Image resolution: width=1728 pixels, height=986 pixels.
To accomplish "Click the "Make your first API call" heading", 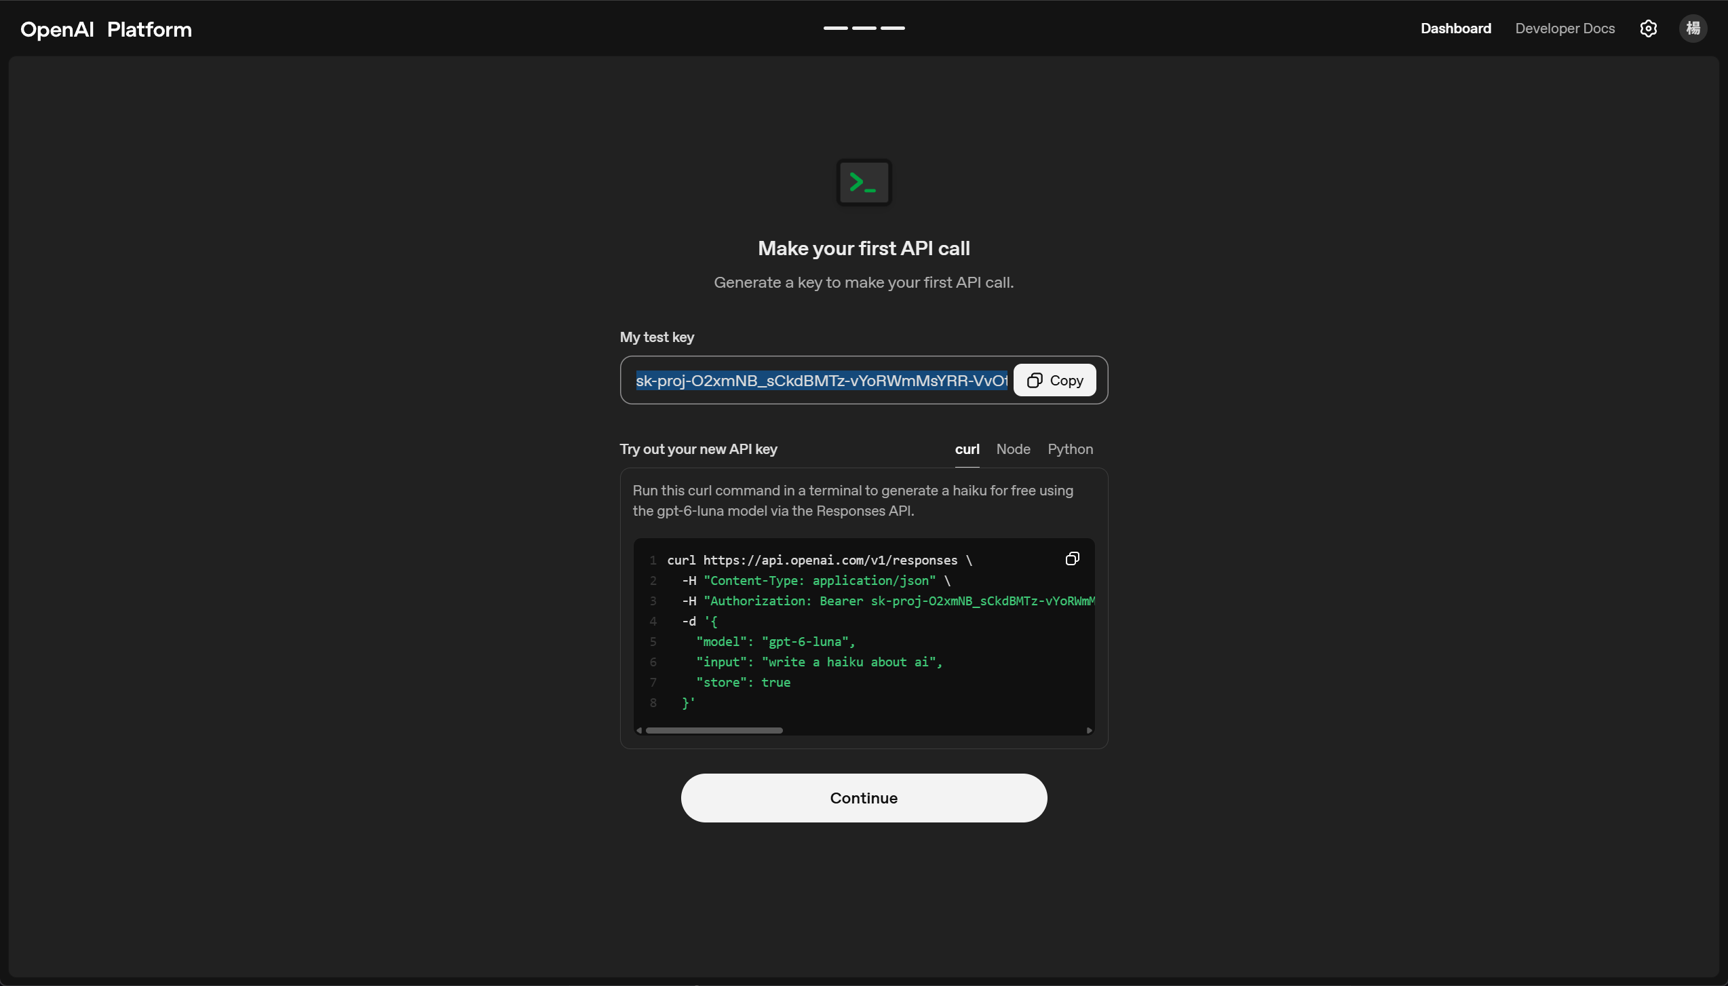I will (x=864, y=248).
